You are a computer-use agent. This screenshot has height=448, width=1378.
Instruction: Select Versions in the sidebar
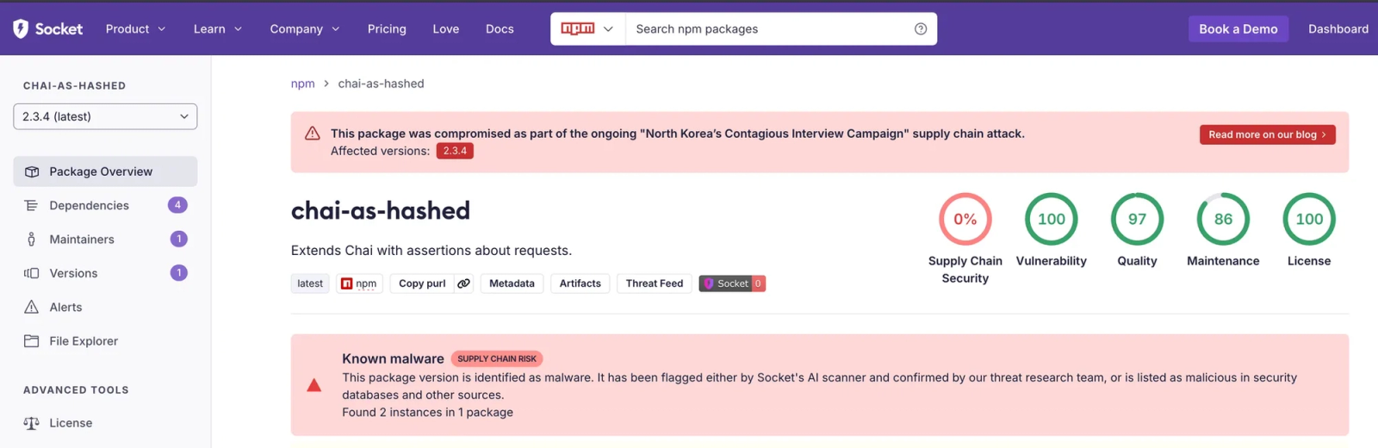[105, 273]
